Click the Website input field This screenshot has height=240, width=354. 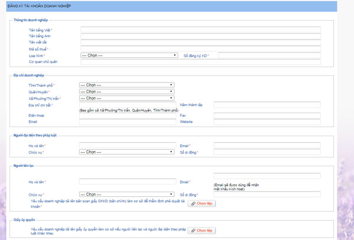[267, 122]
